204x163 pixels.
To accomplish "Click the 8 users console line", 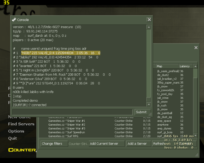I will pos(18,87).
